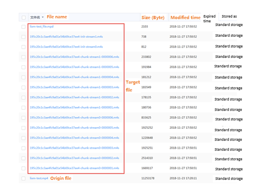Select the size value 1925252
The image size is (268, 185).
[x=147, y=127]
